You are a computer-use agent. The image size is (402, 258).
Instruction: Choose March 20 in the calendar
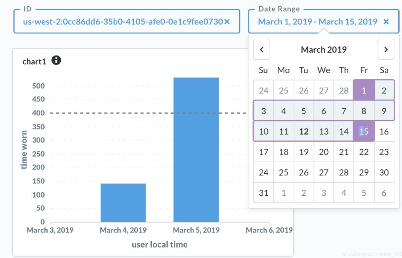point(323,152)
